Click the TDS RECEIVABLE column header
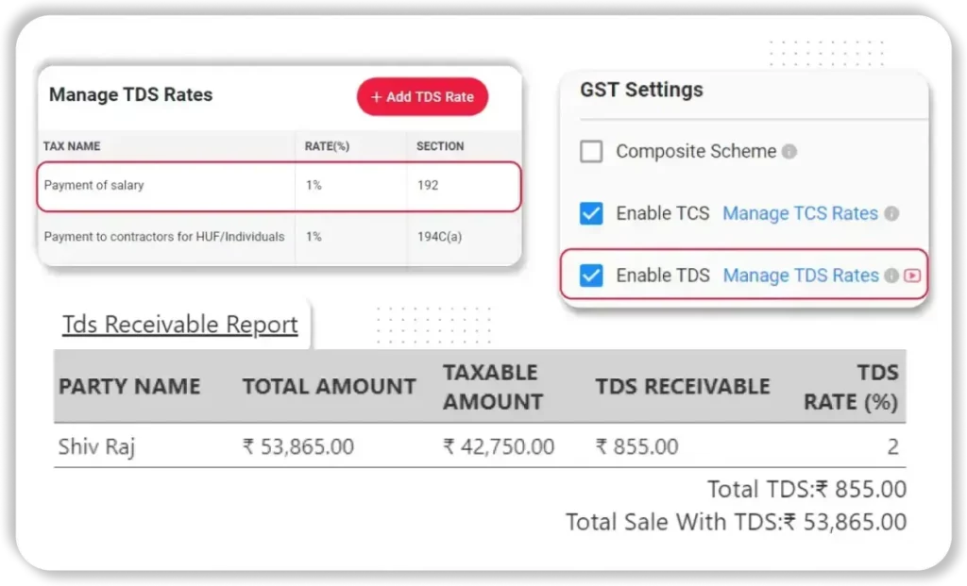Viewport: 967px width, 586px height. pos(682,387)
